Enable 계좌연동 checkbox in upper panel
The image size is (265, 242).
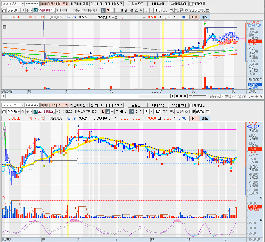[x=191, y=4]
